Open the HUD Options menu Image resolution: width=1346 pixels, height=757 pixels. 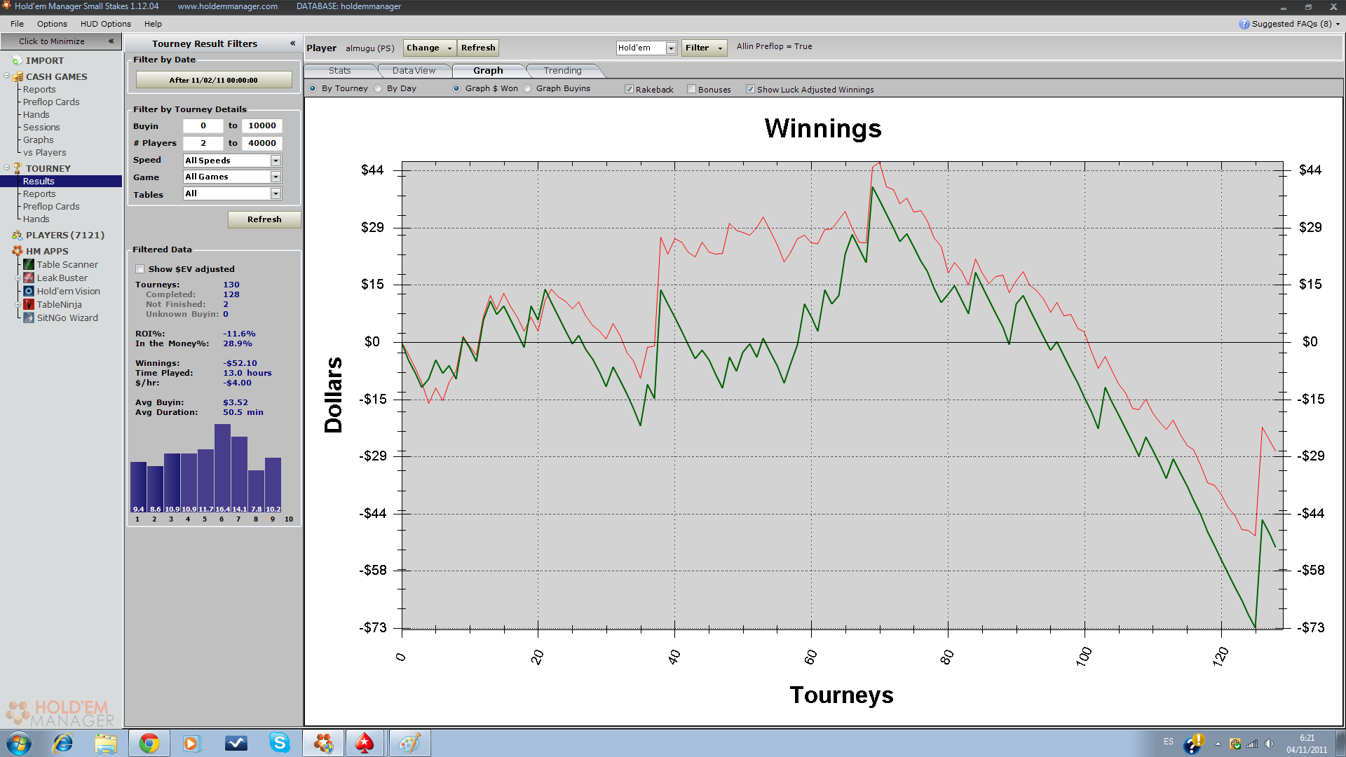click(x=105, y=24)
